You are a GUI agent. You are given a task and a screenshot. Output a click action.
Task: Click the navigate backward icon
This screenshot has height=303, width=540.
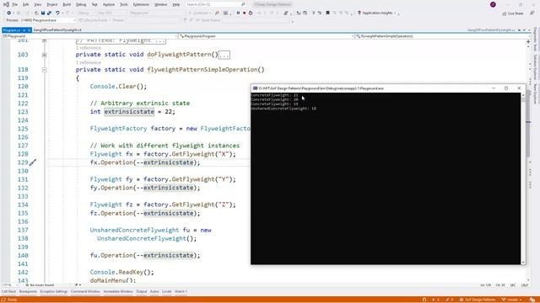coord(9,13)
